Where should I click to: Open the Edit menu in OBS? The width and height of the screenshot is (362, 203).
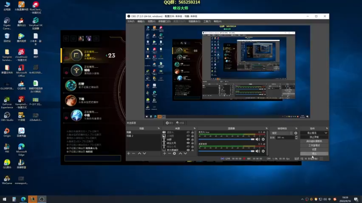141,21
